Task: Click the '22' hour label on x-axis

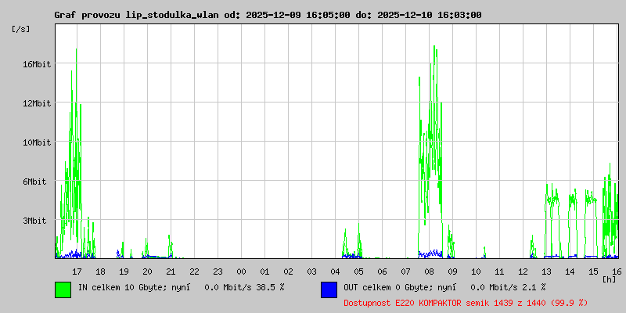Action: tap(194, 272)
